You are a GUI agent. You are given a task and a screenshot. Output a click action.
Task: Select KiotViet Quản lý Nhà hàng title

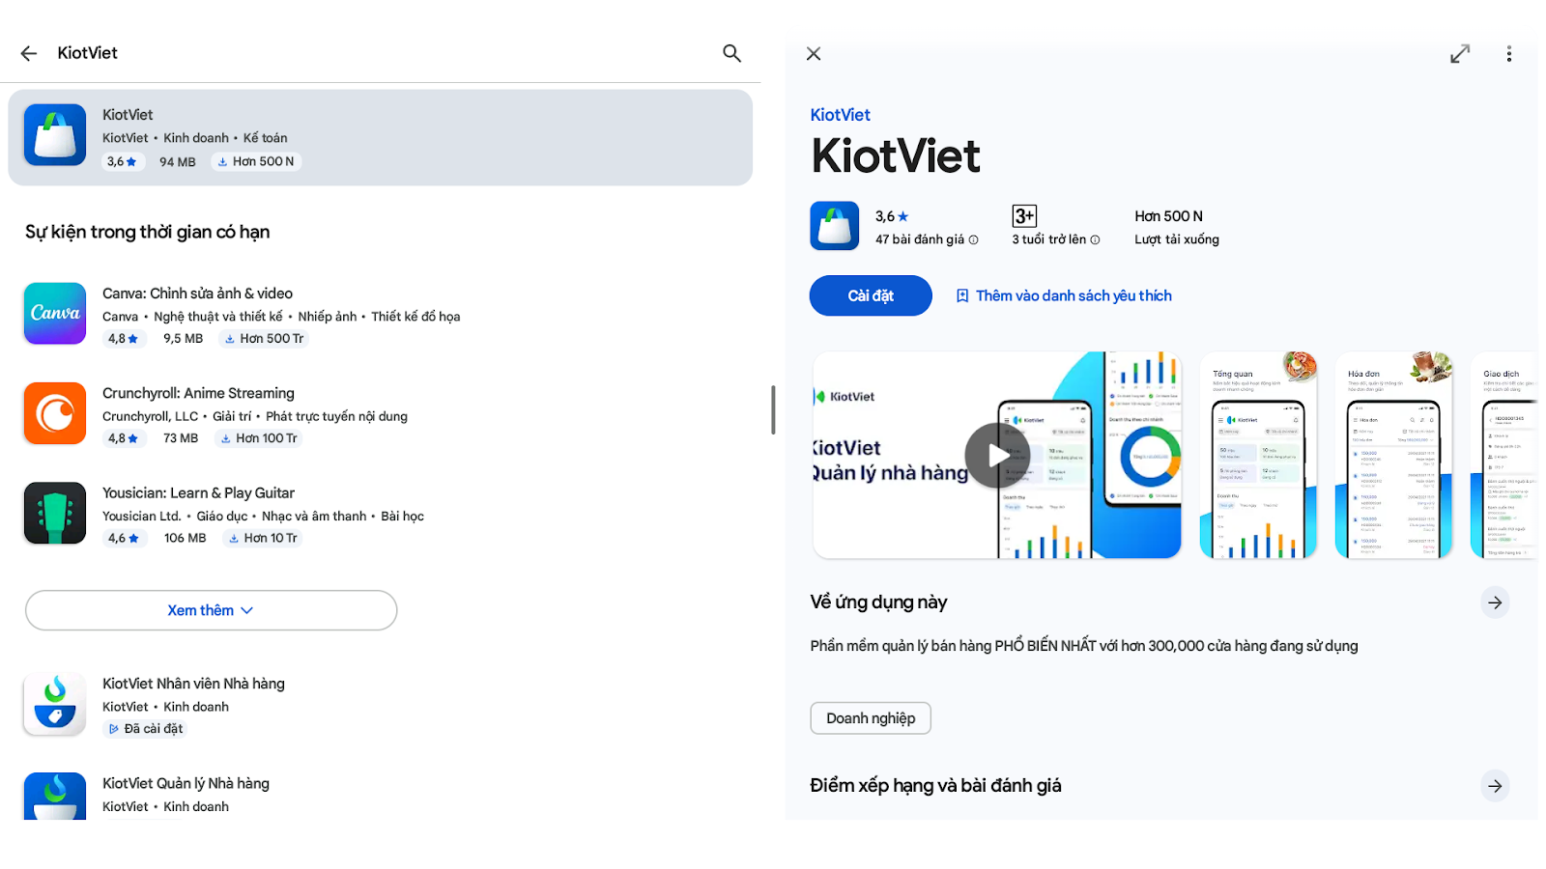tap(186, 783)
